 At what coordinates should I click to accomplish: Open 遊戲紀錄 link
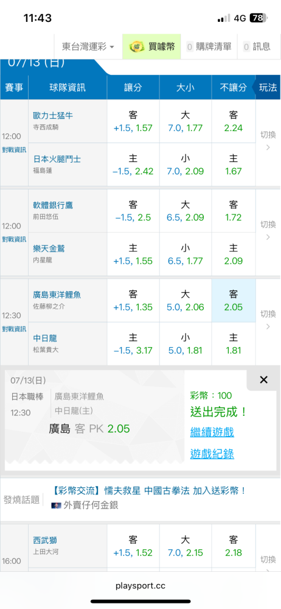pyautogui.click(x=212, y=454)
